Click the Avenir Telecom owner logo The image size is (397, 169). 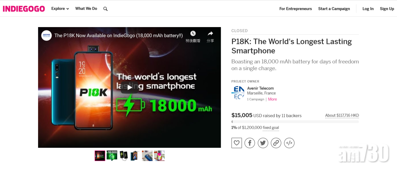(238, 93)
